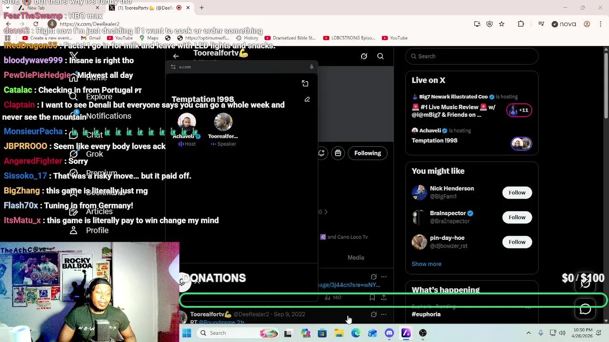Open the Gmail bookmark
609x342 pixels.
click(90, 38)
